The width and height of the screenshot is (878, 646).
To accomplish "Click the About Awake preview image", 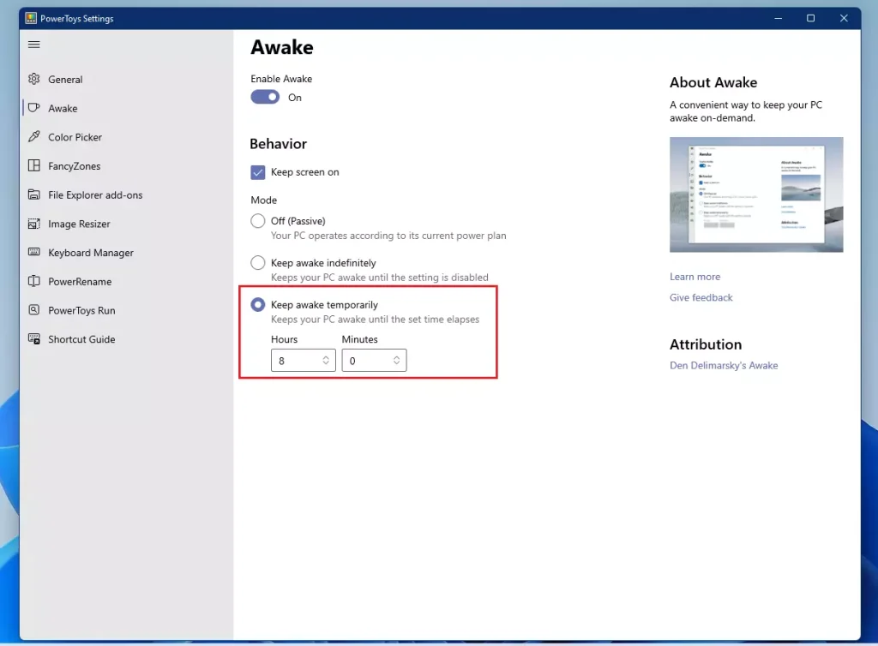I will tap(756, 194).
